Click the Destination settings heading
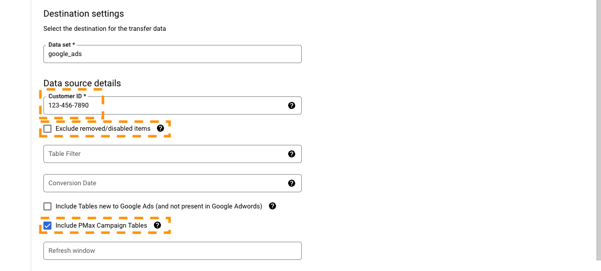The width and height of the screenshot is (601, 271). pos(84,14)
